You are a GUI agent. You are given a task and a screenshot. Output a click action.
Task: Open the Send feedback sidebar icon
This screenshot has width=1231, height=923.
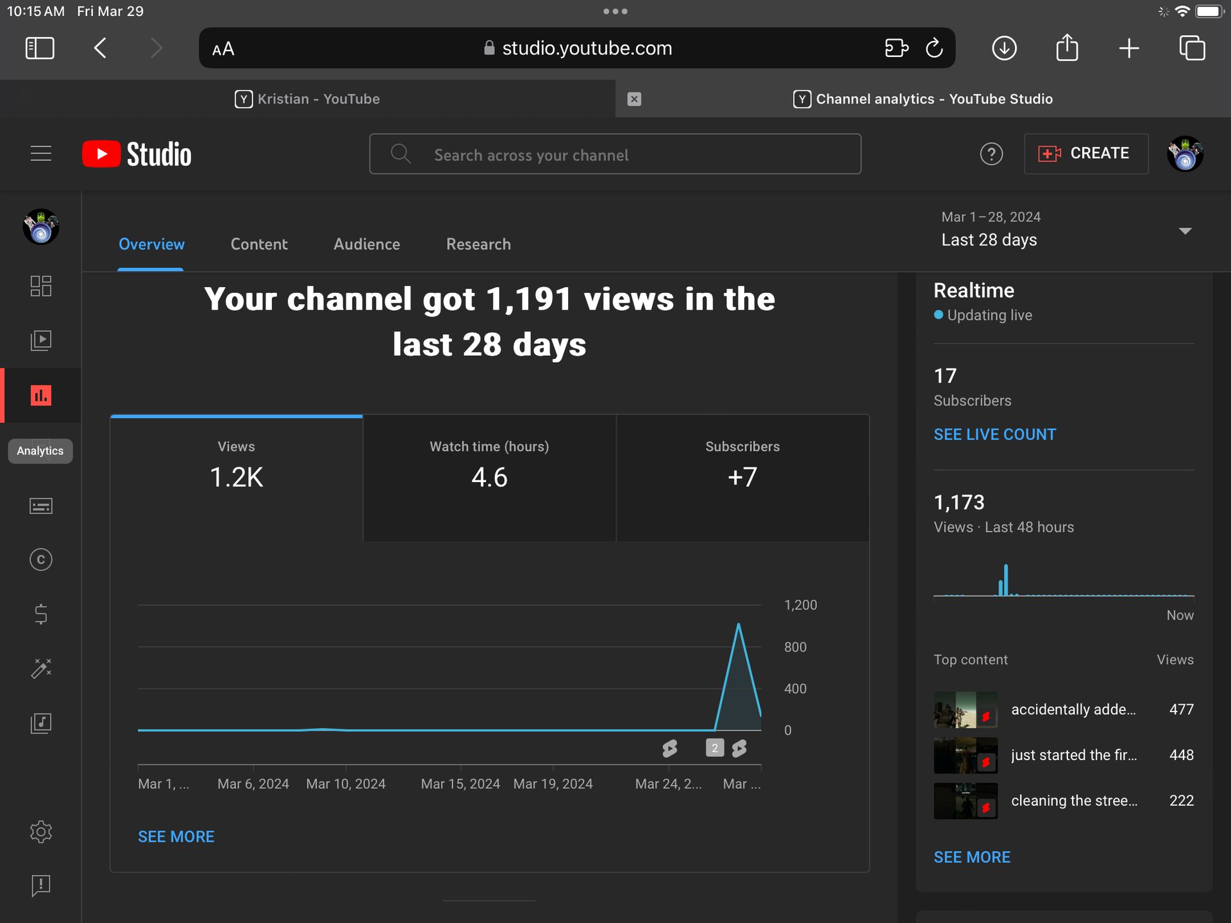[x=40, y=886]
